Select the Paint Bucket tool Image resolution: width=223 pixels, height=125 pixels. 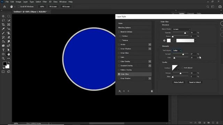pos(3,42)
